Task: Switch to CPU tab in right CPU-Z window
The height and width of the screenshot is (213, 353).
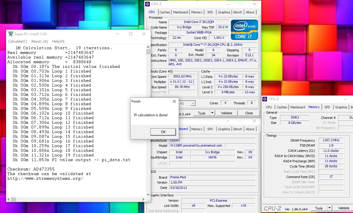Action: coord(269,107)
